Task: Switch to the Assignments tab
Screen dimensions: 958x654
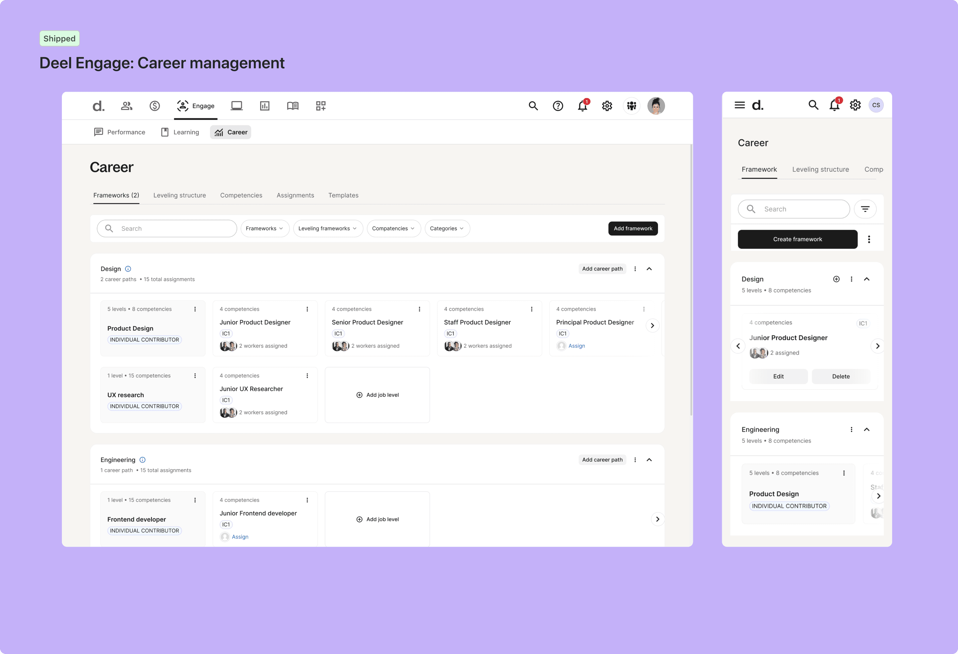Action: [x=295, y=195]
